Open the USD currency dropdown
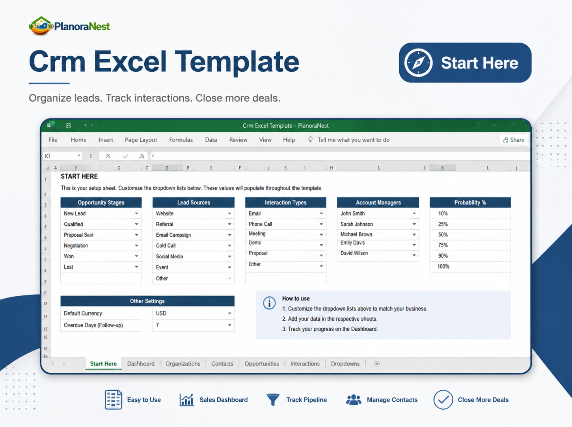The height and width of the screenshot is (427, 572). [x=229, y=314]
